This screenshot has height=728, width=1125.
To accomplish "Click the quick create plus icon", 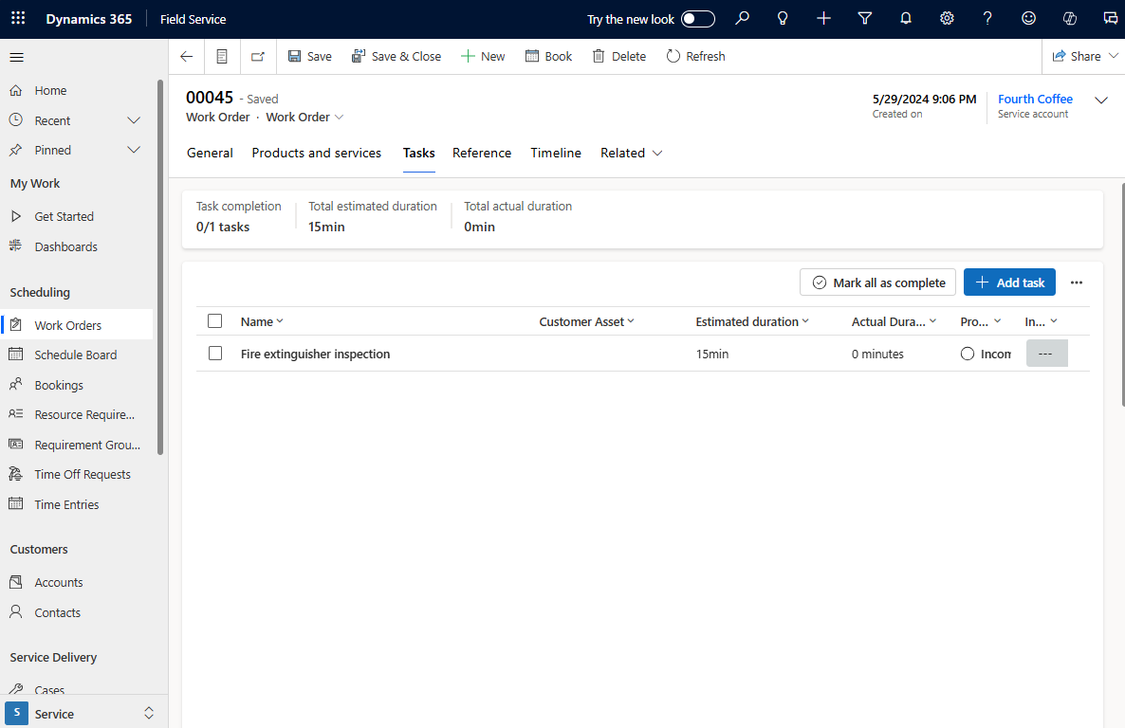I will coord(823,19).
